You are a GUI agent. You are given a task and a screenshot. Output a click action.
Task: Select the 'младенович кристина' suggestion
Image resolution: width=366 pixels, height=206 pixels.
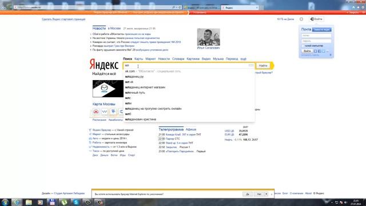(189, 120)
